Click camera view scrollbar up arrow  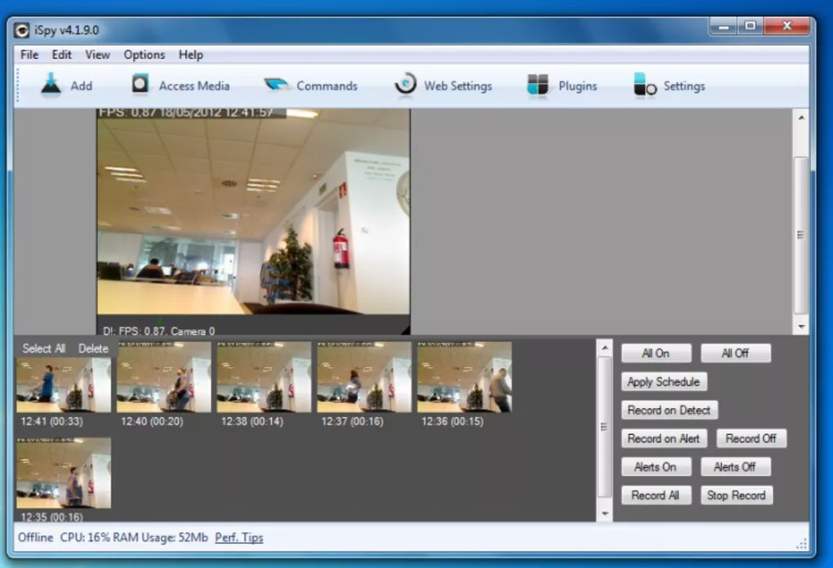tap(801, 118)
